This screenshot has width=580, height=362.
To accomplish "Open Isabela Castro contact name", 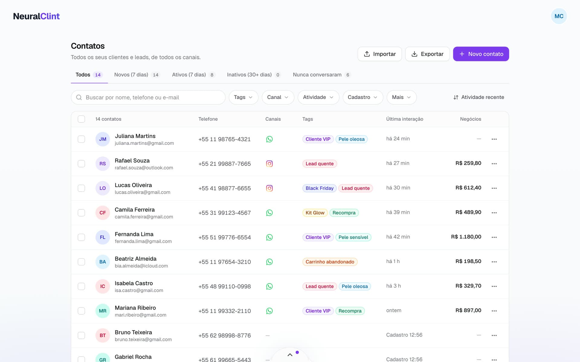I will tap(134, 283).
